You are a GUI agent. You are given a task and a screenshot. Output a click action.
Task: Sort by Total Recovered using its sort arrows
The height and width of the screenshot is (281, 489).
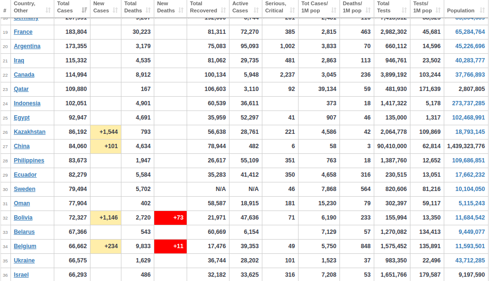[223, 10]
